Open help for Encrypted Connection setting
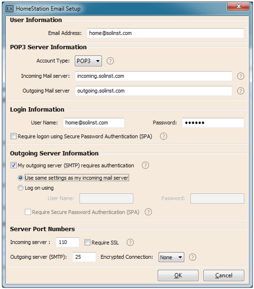Image resolution: width=254 pixels, height=289 pixels. 193,257
